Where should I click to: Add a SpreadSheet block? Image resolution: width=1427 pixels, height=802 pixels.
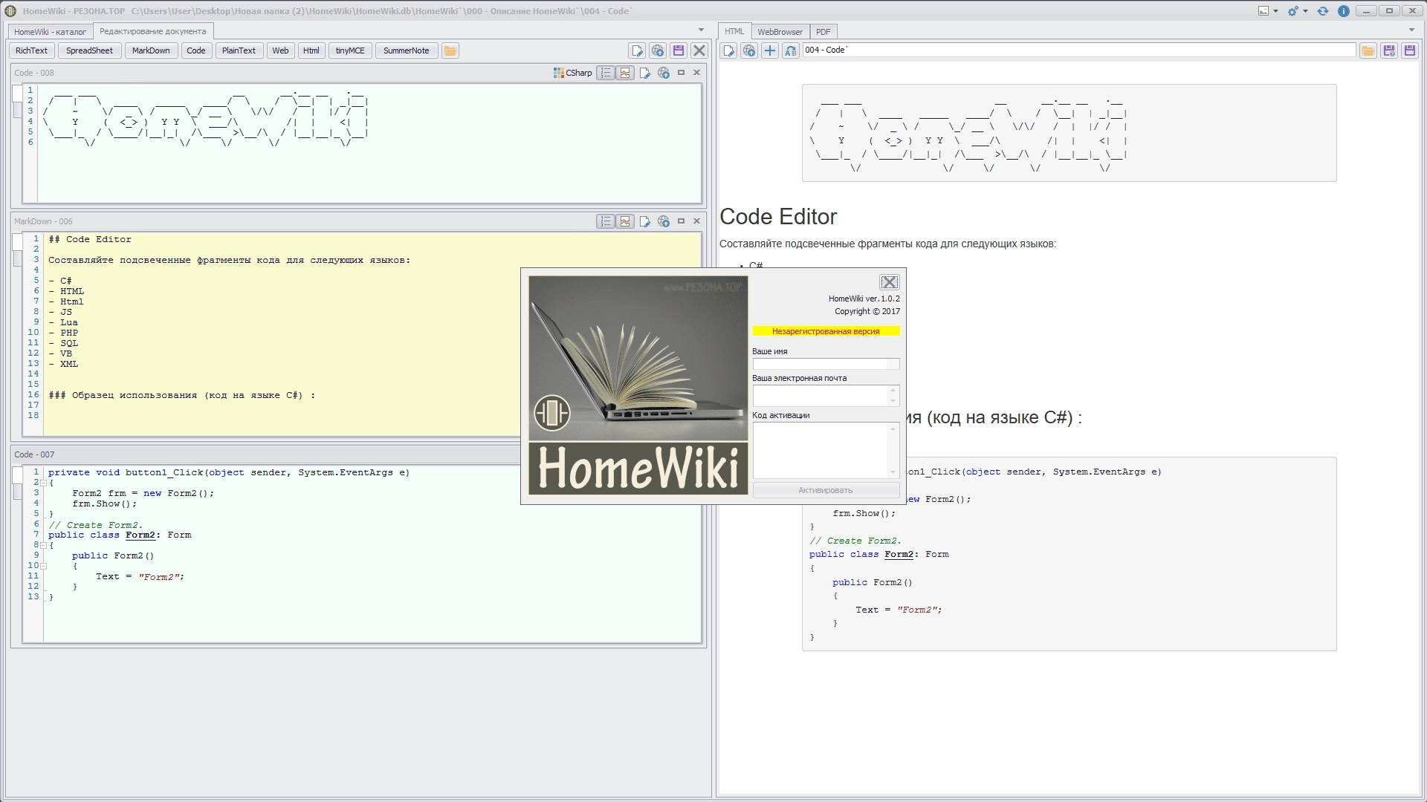coord(89,50)
